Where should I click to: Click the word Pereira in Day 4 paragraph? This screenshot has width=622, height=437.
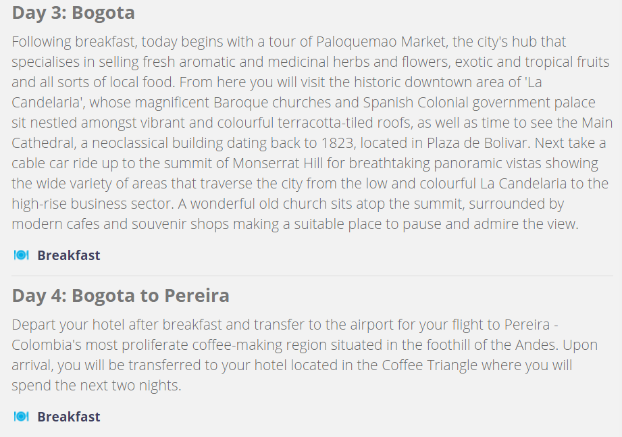click(527, 324)
